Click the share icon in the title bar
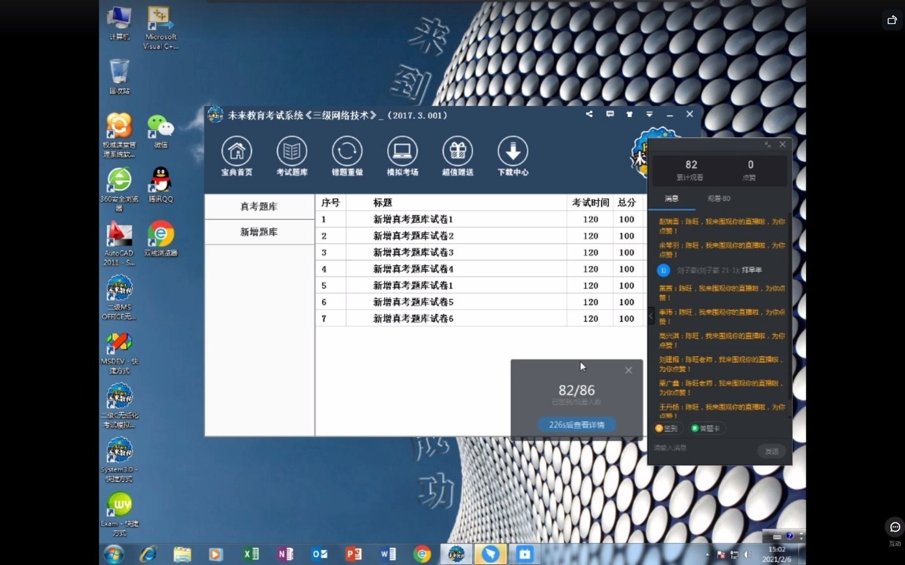 point(589,114)
